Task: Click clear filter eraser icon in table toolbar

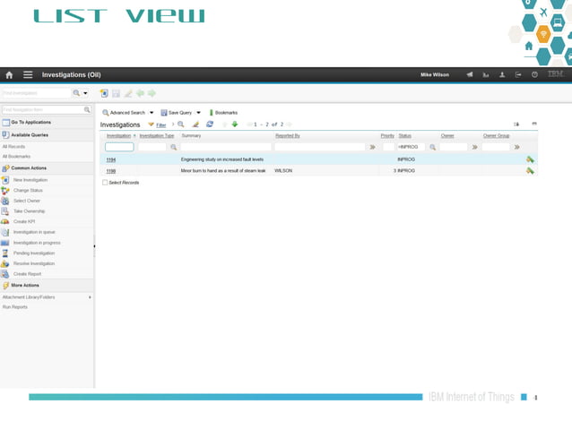Action: pos(195,124)
